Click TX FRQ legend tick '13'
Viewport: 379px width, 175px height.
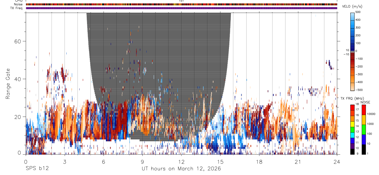357,132
